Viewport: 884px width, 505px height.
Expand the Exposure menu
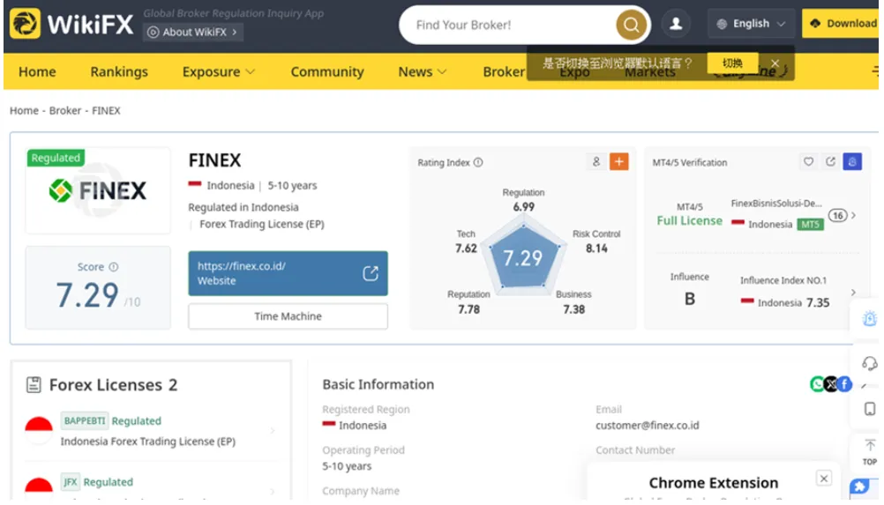(x=218, y=71)
